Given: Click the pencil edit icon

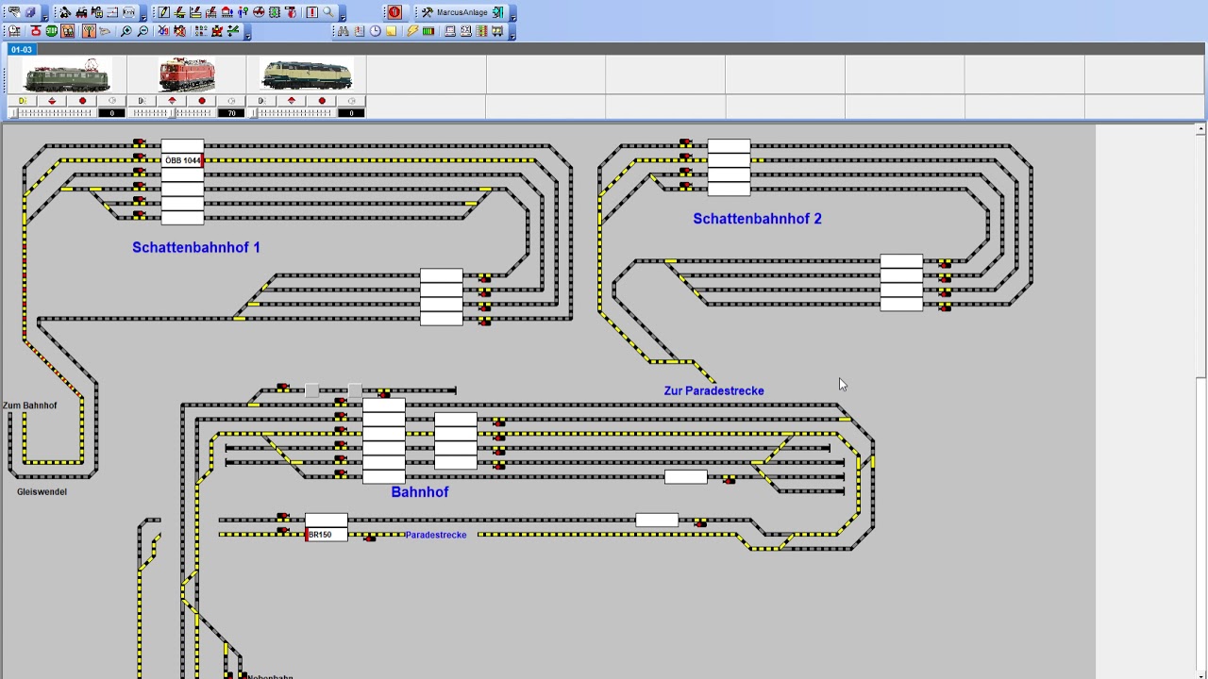Looking at the screenshot, I should click(164, 12).
